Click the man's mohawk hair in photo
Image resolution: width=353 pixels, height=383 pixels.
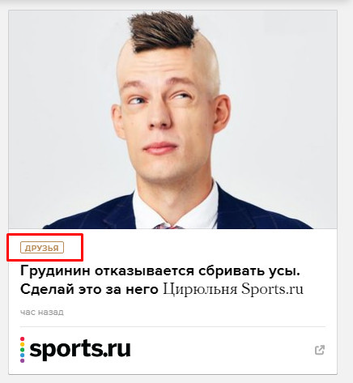[x=162, y=31]
